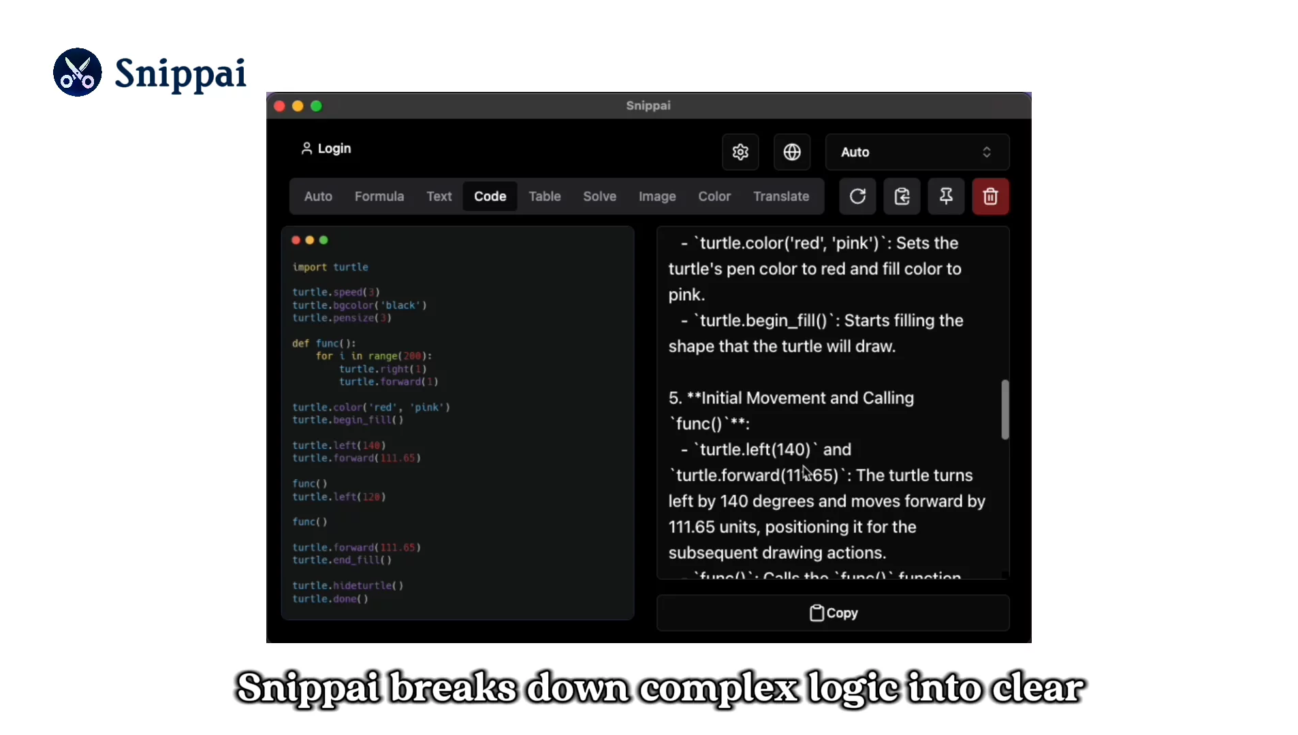
Task: Click the Snippai scissors logo
Action: point(78,72)
